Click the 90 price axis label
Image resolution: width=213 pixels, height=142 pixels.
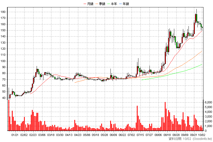[4, 67]
